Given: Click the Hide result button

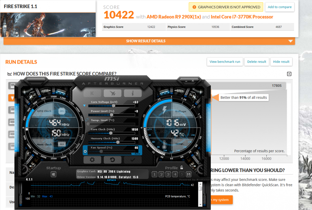Looking at the screenshot, I should (x=281, y=62).
